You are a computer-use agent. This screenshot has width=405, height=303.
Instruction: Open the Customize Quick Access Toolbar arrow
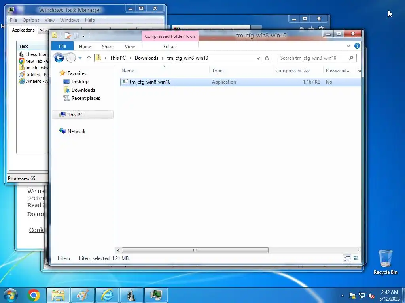[83, 36]
